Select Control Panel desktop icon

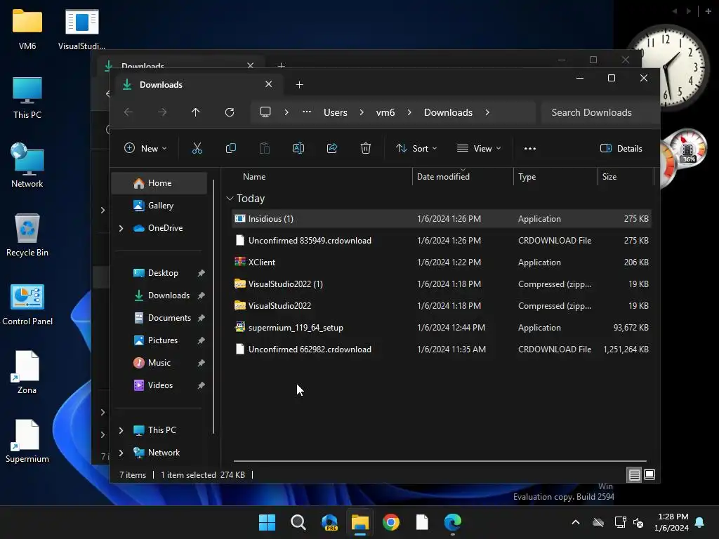click(27, 305)
